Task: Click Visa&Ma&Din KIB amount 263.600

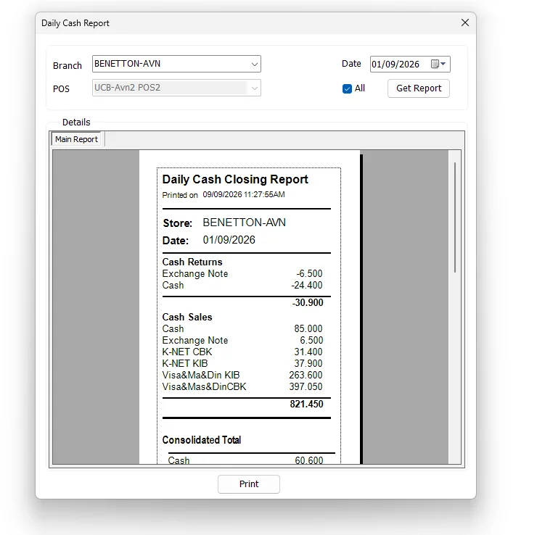Action: 306,376
